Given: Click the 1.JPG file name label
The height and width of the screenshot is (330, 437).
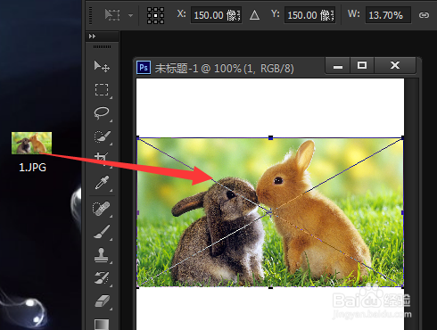Looking at the screenshot, I should coord(32,167).
